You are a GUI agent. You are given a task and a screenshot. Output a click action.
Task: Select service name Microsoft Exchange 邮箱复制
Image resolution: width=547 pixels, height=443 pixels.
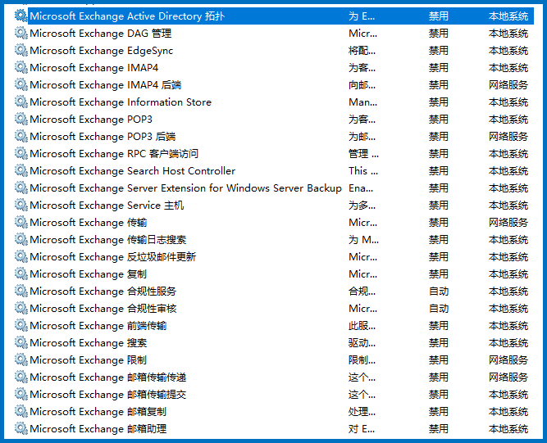click(98, 412)
